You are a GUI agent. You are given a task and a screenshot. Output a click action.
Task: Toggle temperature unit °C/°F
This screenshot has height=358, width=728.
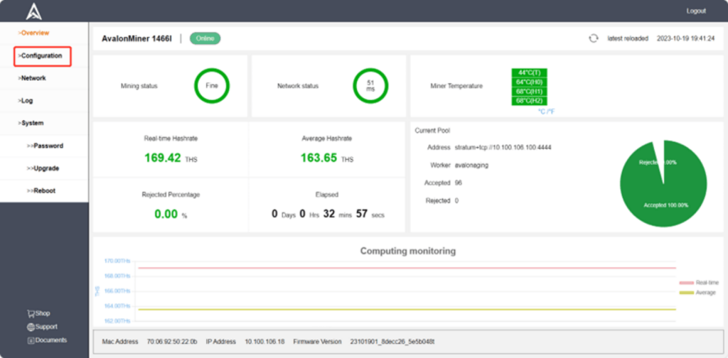[546, 112]
